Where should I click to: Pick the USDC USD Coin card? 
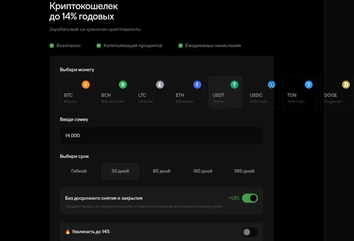(263, 92)
